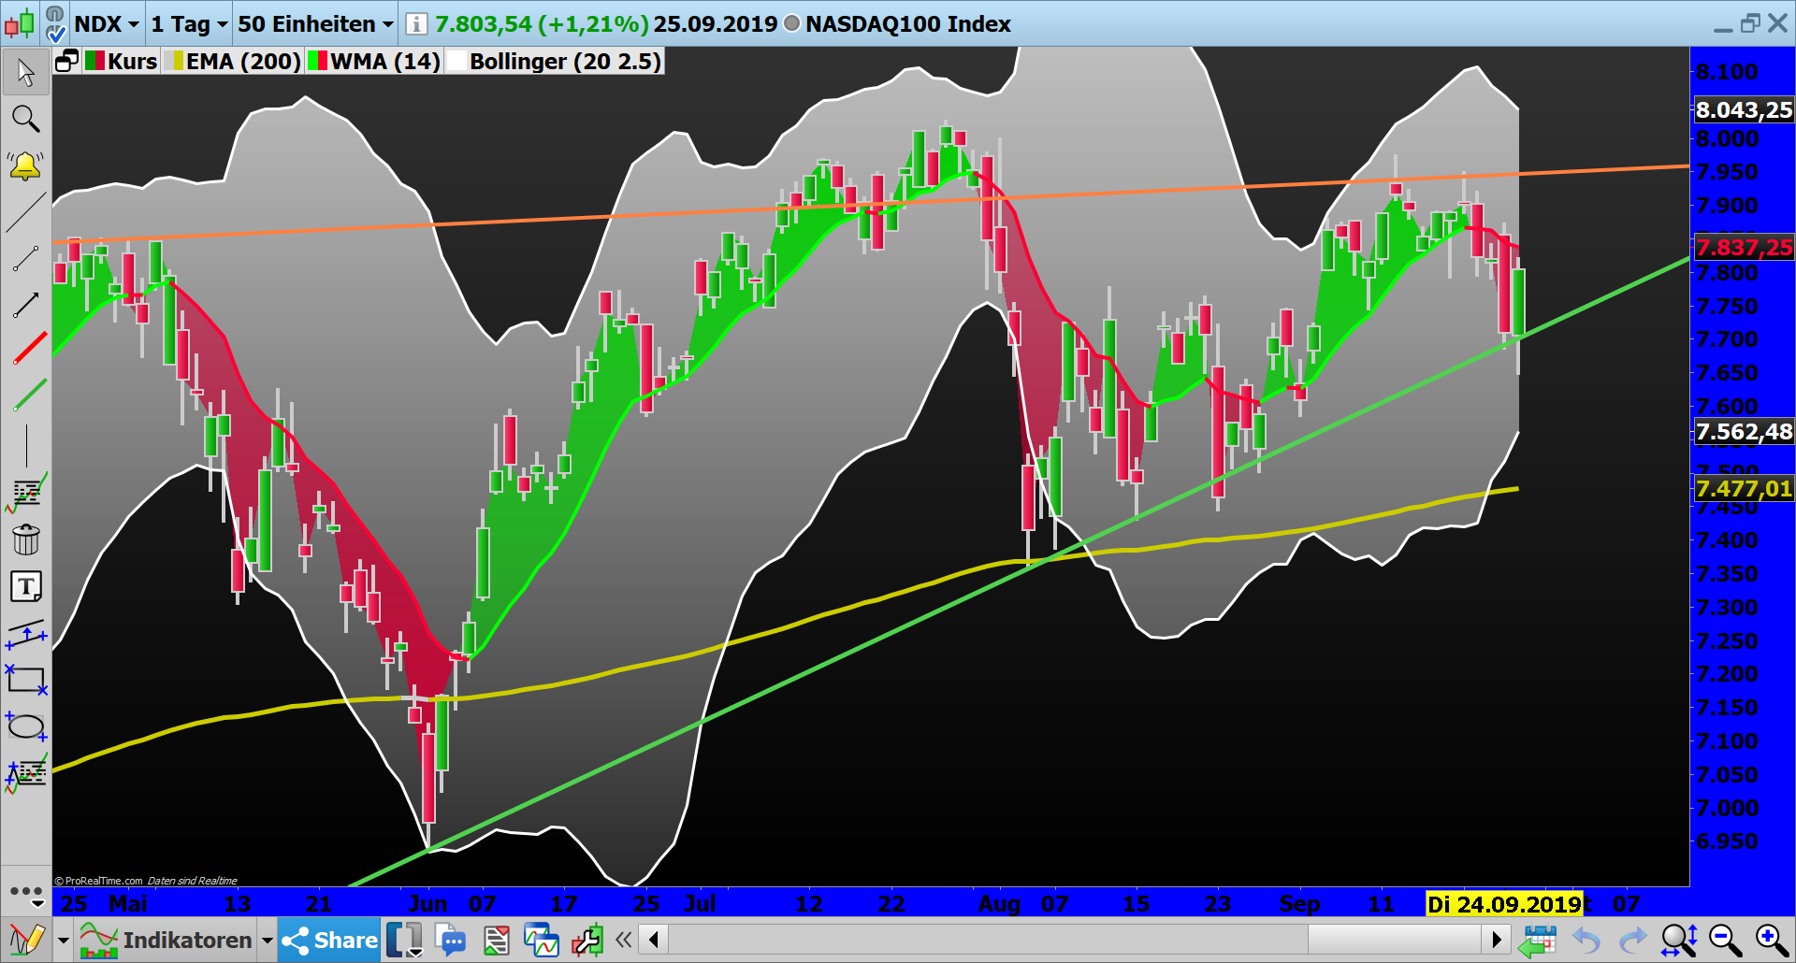
Task: Toggle the chart link group checkmark
Action: click(55, 23)
